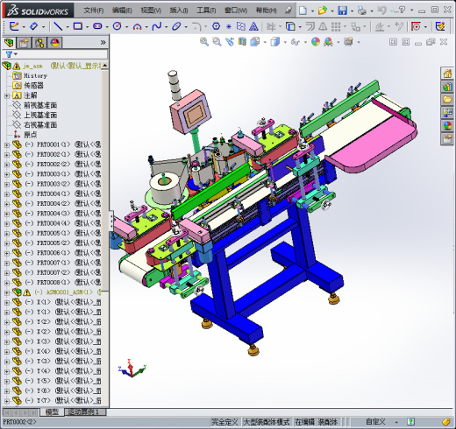Select the Spline sketch tool

(157, 26)
